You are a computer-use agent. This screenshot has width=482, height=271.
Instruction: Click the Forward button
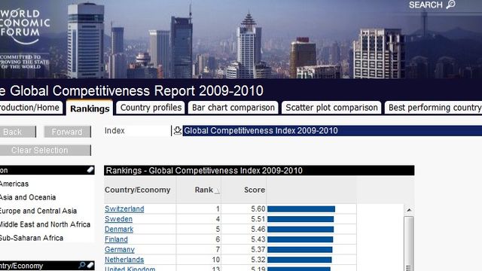point(67,132)
